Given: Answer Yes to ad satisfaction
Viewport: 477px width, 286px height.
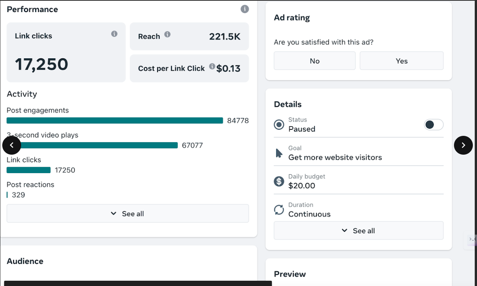Looking at the screenshot, I should [402, 61].
